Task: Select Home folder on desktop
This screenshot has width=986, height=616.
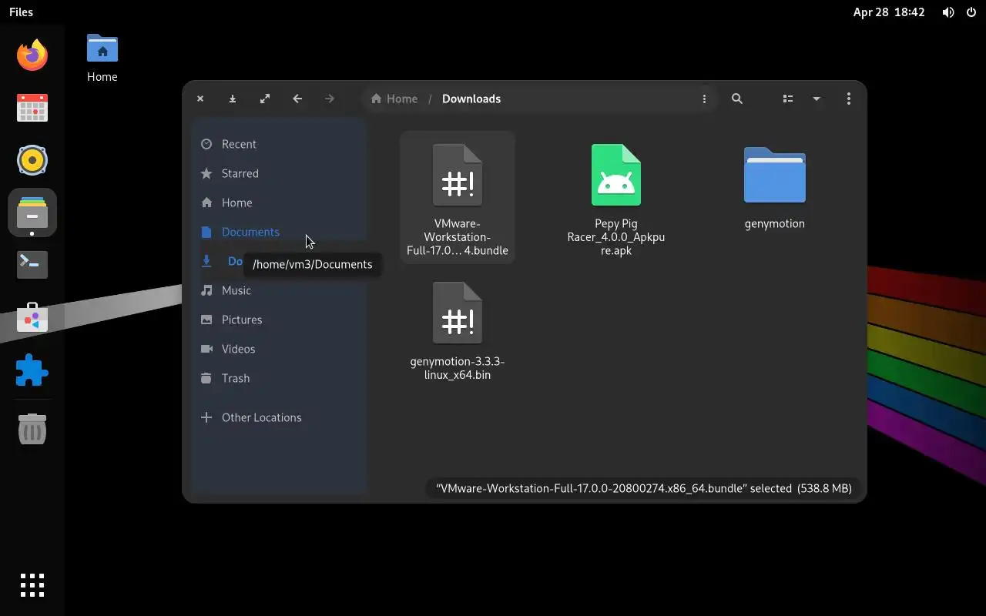Action: (x=102, y=58)
